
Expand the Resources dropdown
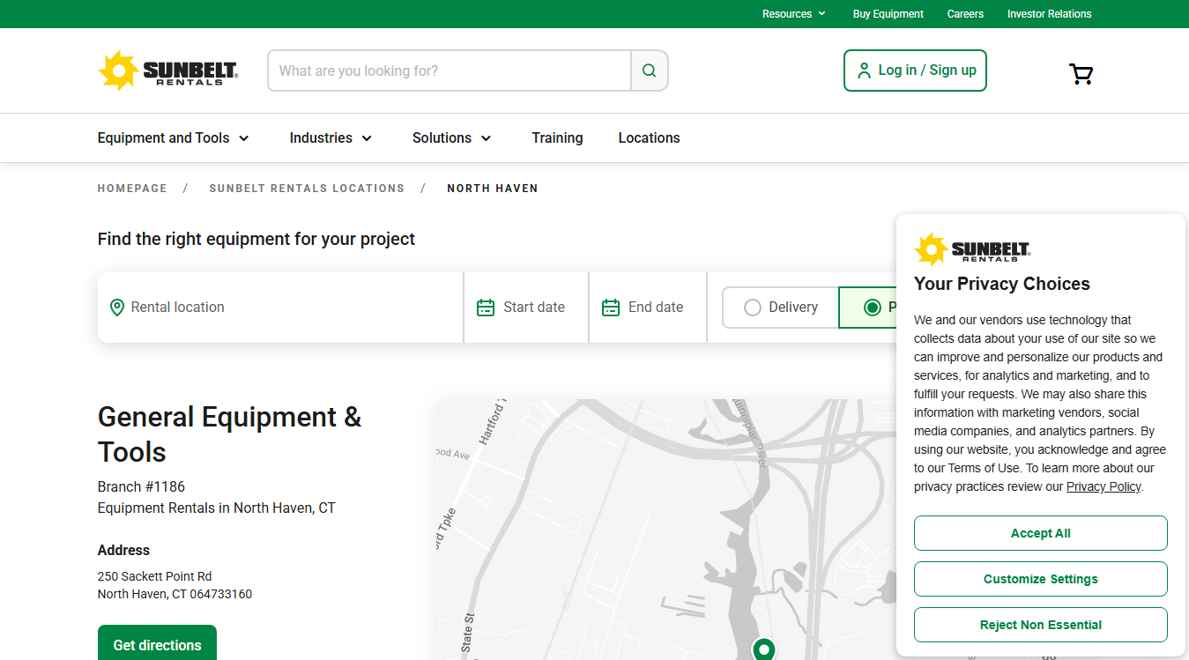[794, 14]
